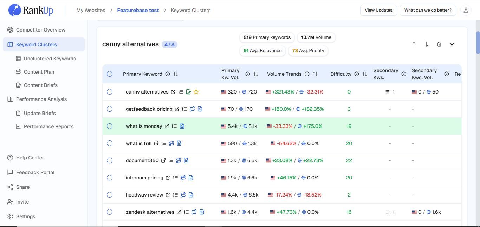This screenshot has height=227, width=480.
Task: Click the View Updates button
Action: (x=378, y=10)
